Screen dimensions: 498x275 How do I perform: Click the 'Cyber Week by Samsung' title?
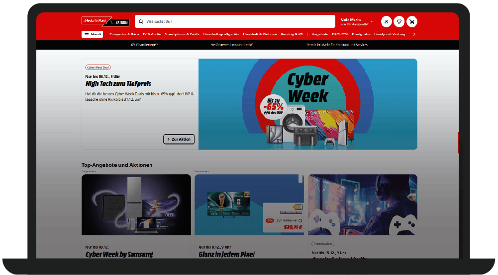119,254
